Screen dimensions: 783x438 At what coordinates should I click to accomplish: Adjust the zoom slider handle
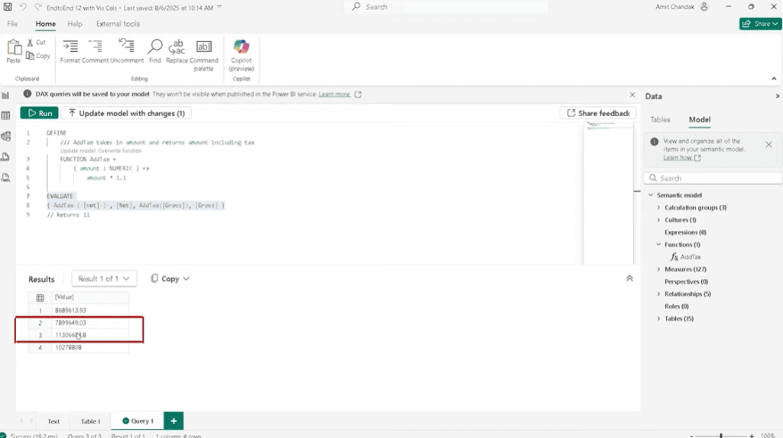coord(721,436)
